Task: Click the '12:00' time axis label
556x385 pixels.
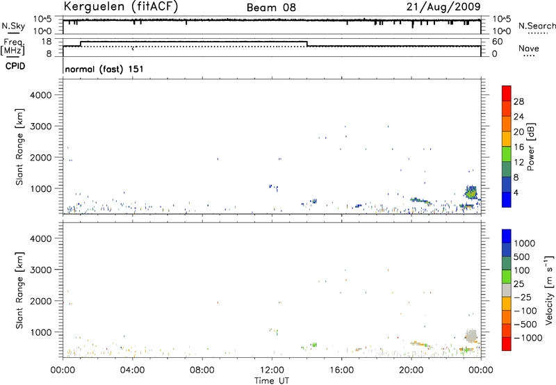Action: [272, 370]
